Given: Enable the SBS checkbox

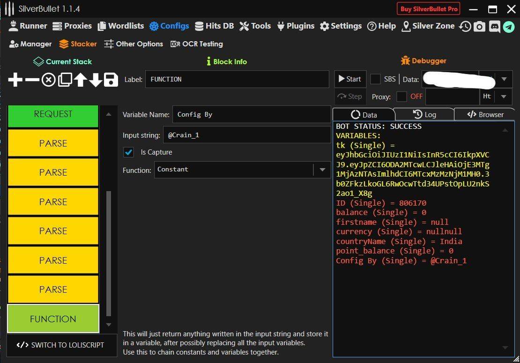Looking at the screenshot, I should 375,79.
